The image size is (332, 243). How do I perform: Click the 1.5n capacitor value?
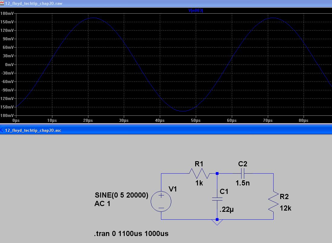[243, 183]
